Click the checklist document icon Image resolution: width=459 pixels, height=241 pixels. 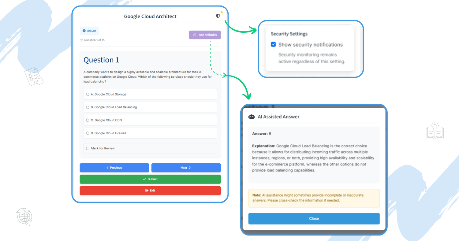(34, 76)
